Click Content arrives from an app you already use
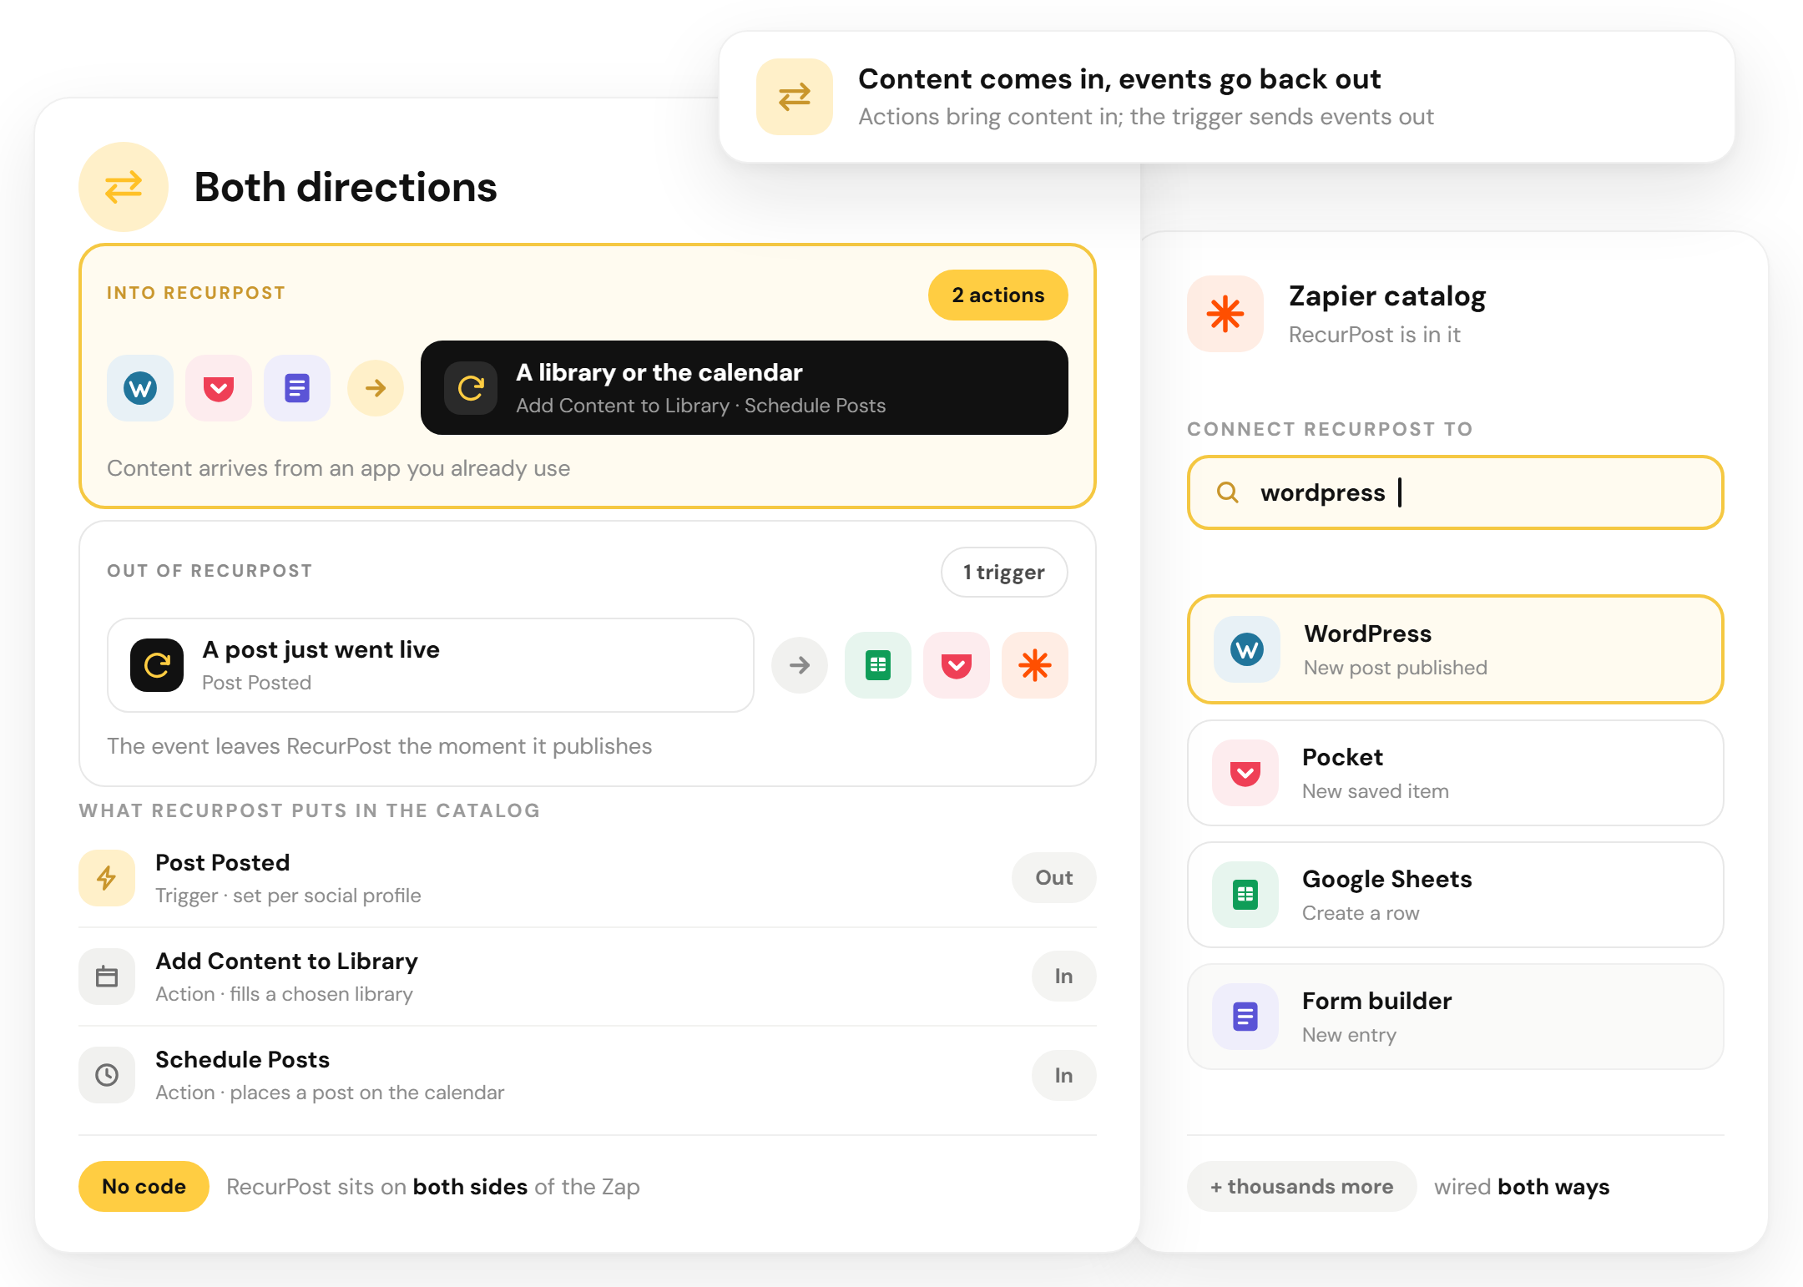Screen dimensions: 1803x1287 [339, 469]
